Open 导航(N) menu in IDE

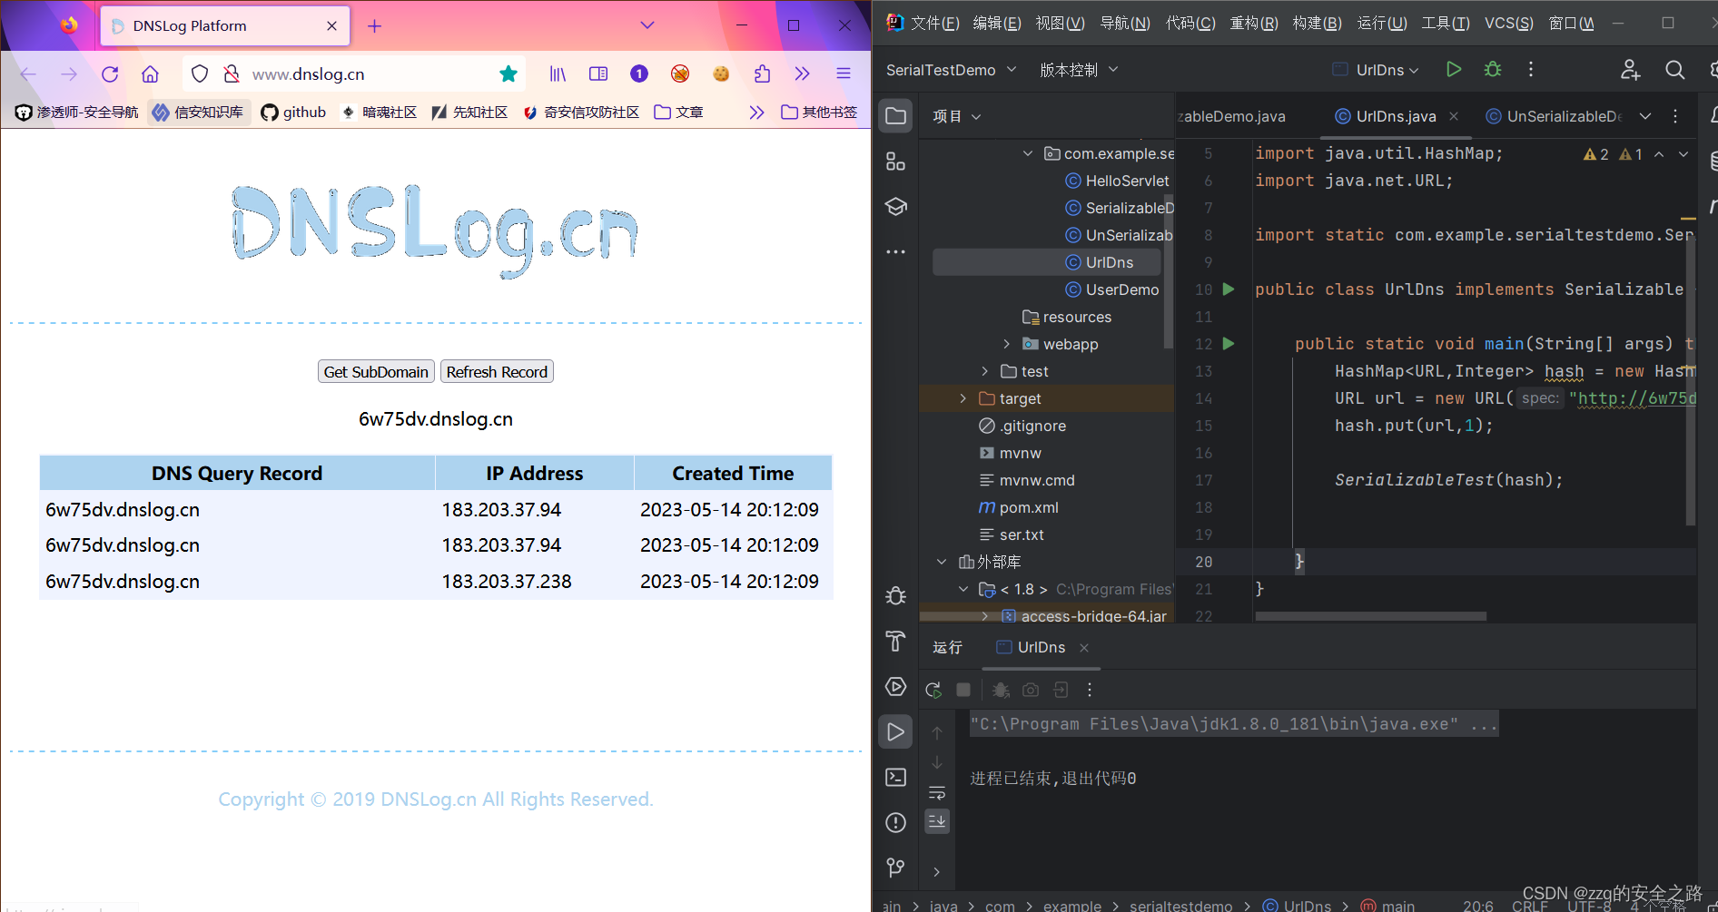coord(1125,24)
